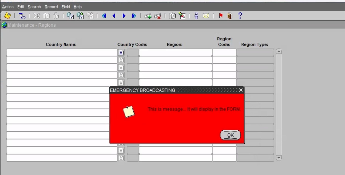The width and height of the screenshot is (345, 175).
Task: Click the first Country Name input field
Action: 62,52
